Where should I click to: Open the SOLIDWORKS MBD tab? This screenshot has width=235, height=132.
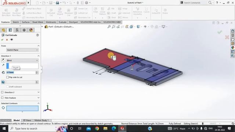pos(112,22)
